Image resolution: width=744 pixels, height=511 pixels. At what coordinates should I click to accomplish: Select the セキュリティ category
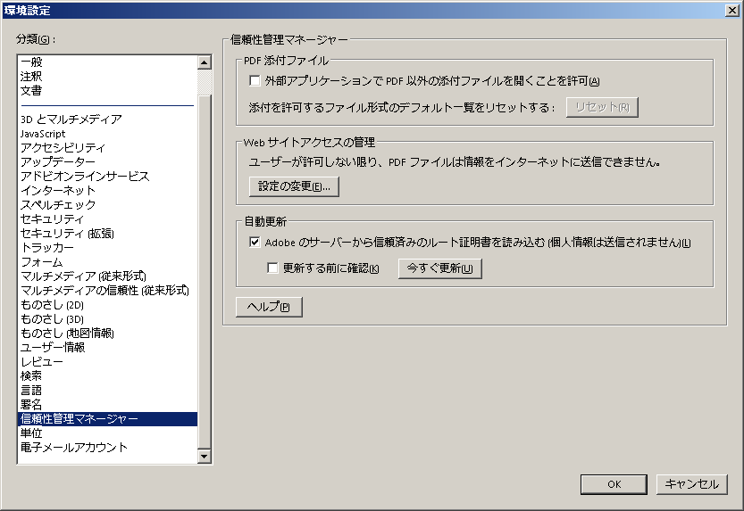(x=108, y=218)
